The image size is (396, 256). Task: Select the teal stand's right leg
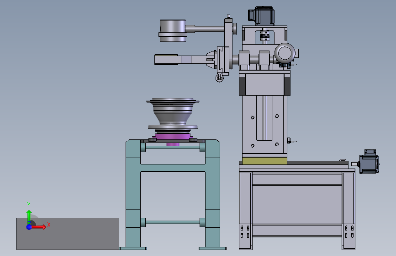(x=213, y=194)
